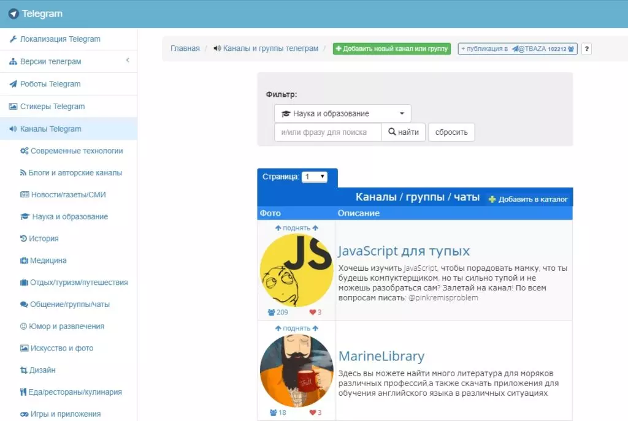Open the Наука и образование filter dropdown
Screen dimensions: 628x421
(343, 113)
